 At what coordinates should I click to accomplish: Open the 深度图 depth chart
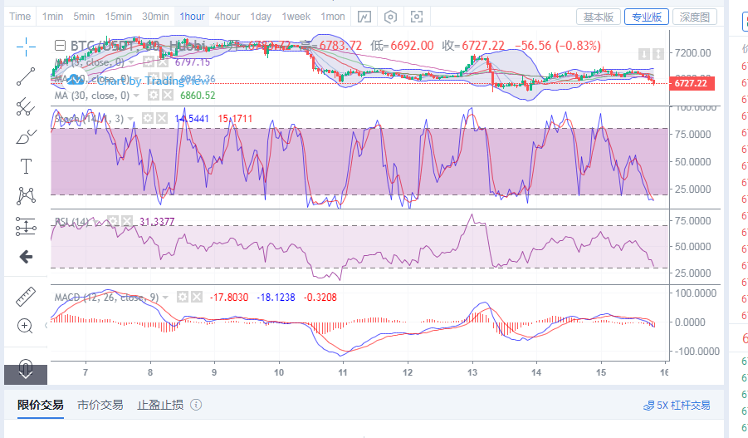click(695, 17)
